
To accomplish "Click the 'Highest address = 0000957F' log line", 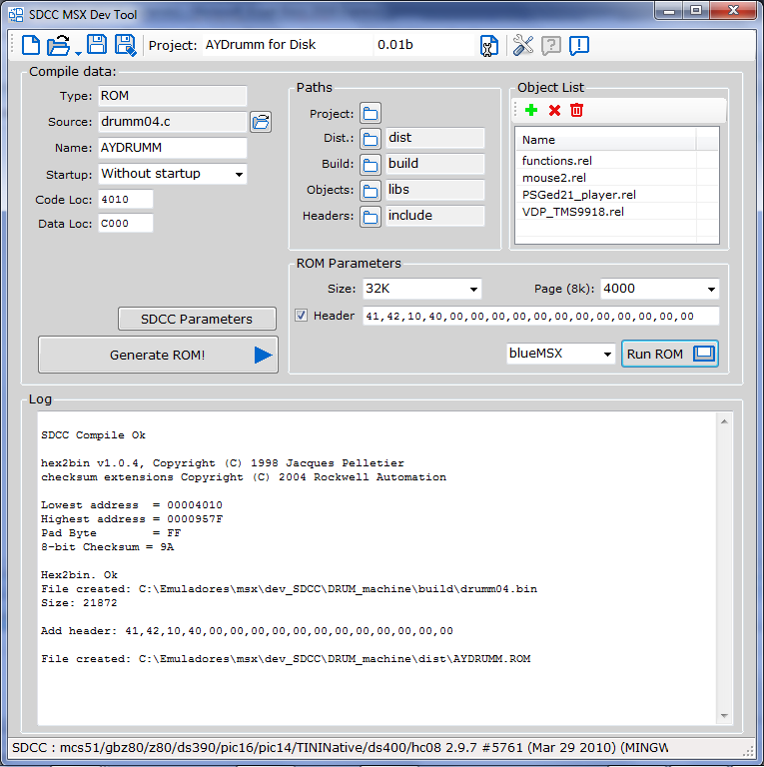I will 132,519.
